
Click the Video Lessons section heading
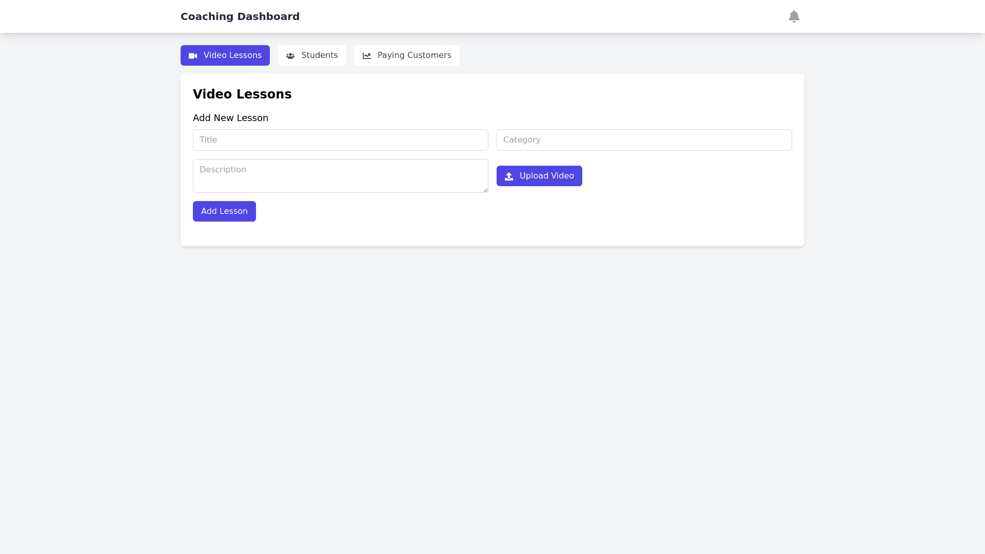[242, 94]
